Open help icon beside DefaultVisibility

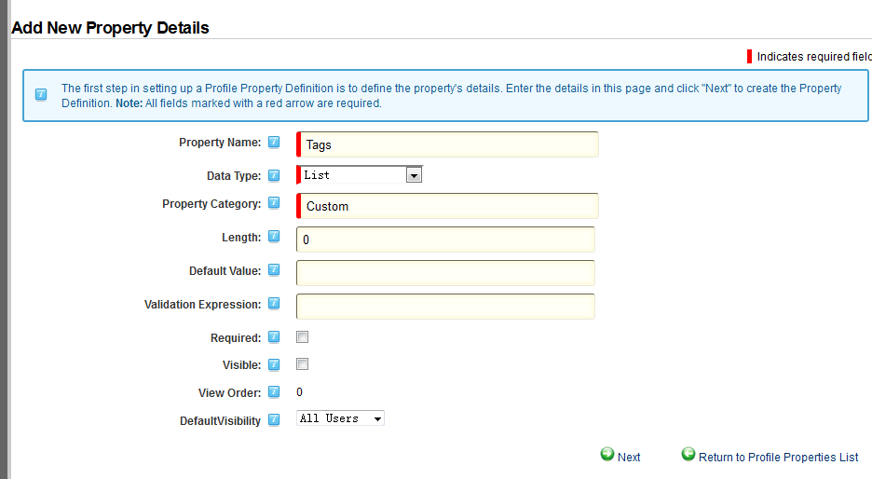(274, 419)
